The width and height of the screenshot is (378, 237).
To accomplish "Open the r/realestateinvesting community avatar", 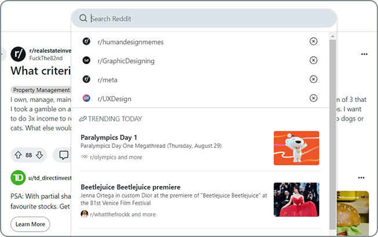I will pos(18,54).
